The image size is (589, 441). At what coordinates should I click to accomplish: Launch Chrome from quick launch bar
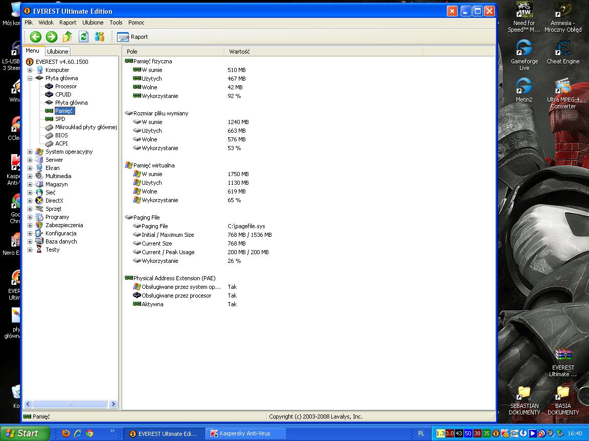point(89,433)
